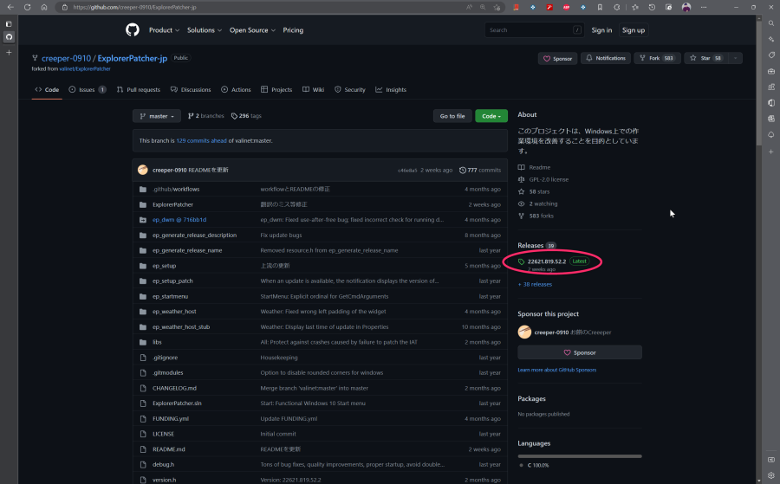This screenshot has width=780, height=484.
Task: Click the 296 tags icon
Action: pyautogui.click(x=234, y=116)
